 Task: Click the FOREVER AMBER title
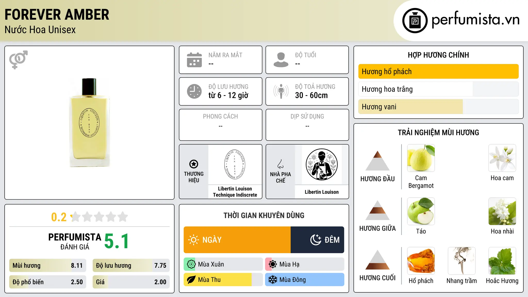coord(57,15)
